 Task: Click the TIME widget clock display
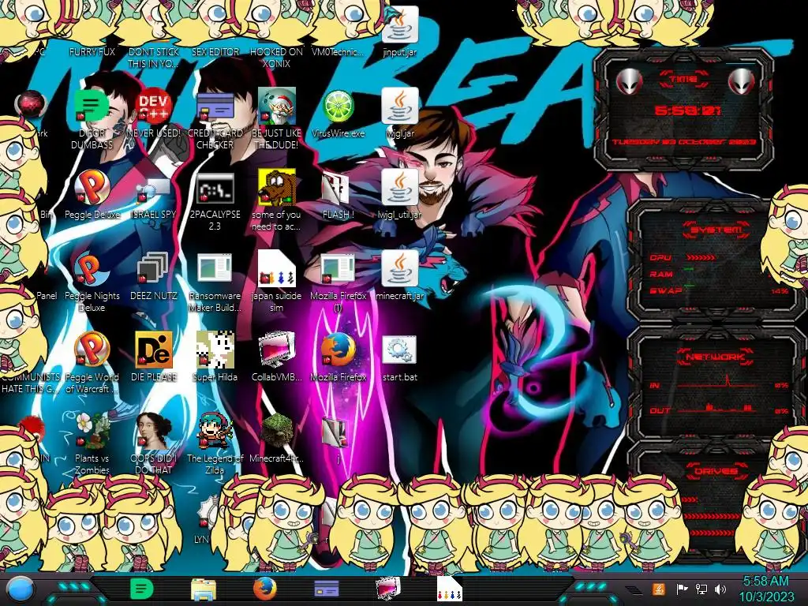pos(687,110)
